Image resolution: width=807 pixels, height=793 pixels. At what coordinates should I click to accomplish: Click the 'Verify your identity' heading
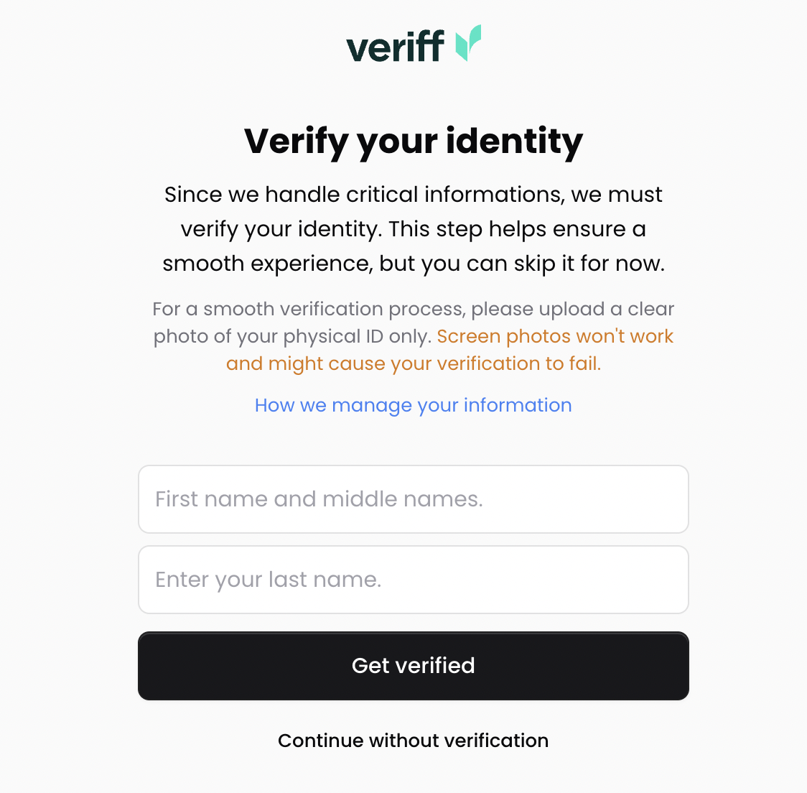coord(414,141)
